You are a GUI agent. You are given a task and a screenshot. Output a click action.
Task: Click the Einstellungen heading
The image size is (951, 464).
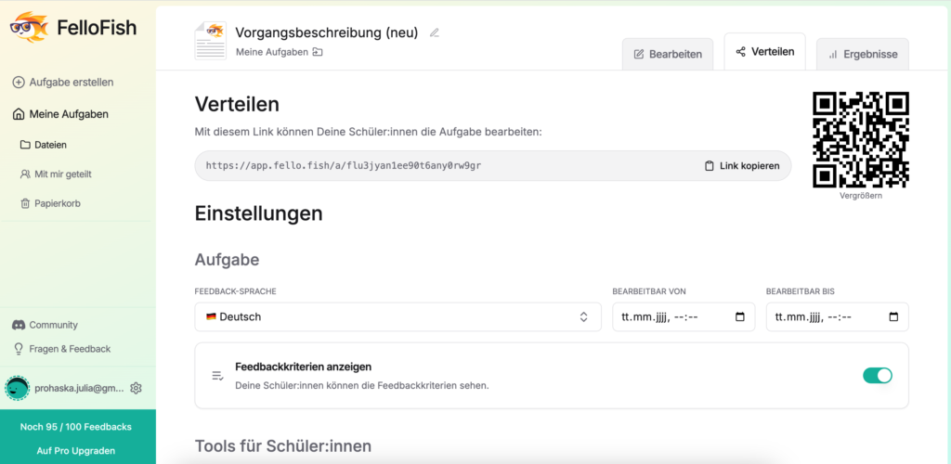pyautogui.click(x=258, y=213)
